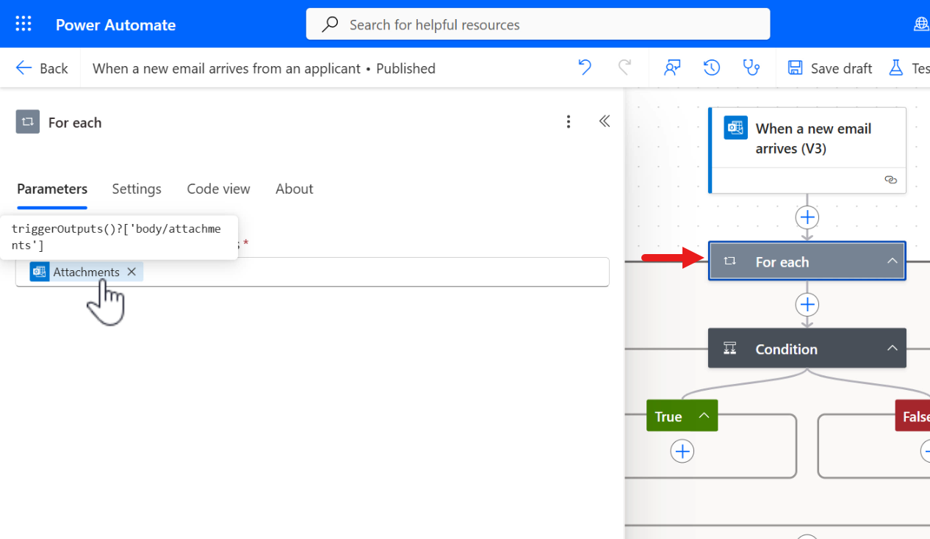
Task: Remove the Attachments token
Action: (x=131, y=272)
